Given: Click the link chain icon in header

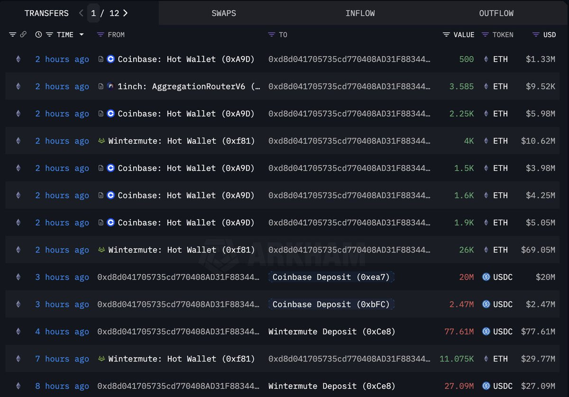Looking at the screenshot, I should click(x=23, y=35).
